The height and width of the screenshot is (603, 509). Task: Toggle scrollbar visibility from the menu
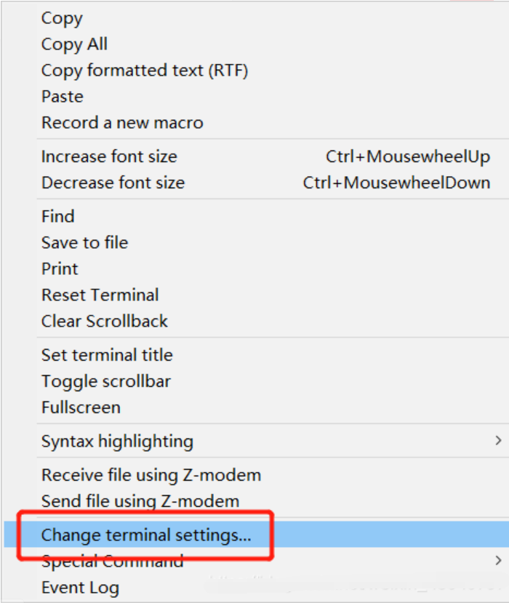106,381
